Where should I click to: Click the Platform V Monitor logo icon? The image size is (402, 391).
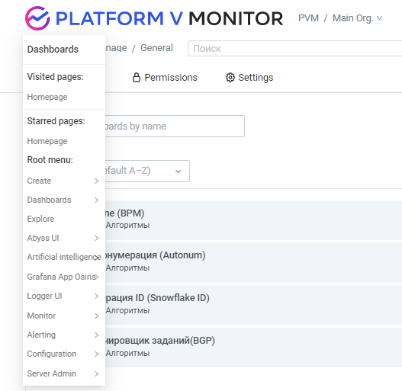pos(37,18)
